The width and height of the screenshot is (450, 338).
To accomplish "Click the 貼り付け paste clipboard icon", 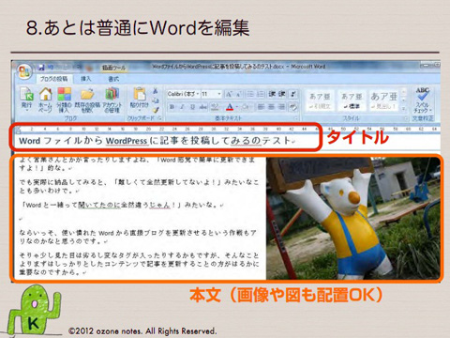I will coord(140,94).
